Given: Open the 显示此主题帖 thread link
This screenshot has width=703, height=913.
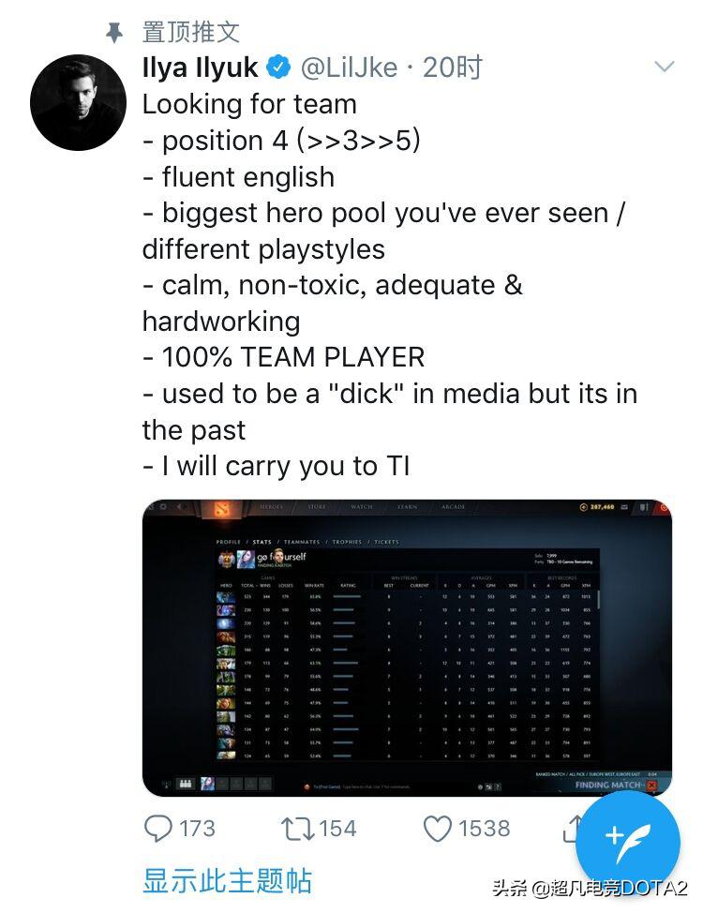Looking at the screenshot, I should click(x=227, y=880).
